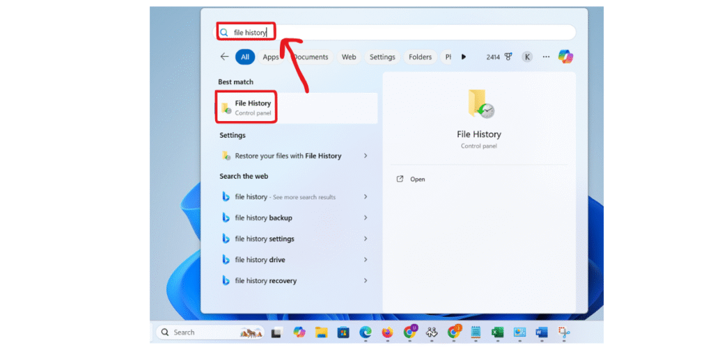Switch to the Settings filter tab
This screenshot has height=356, width=713.
[382, 57]
